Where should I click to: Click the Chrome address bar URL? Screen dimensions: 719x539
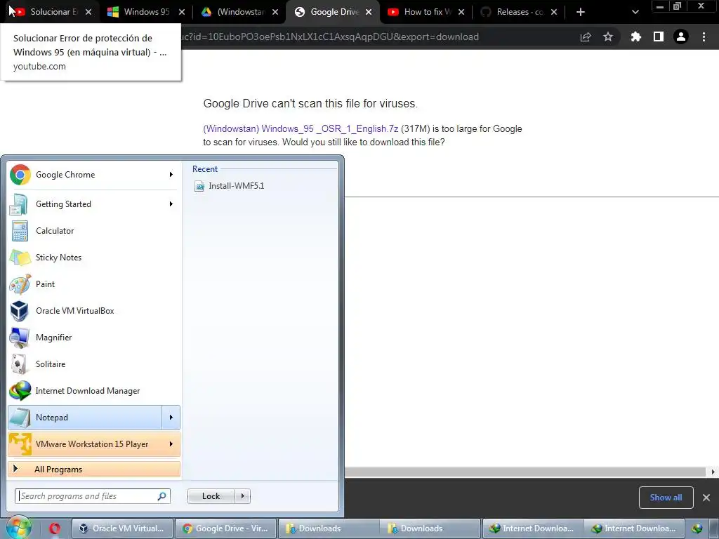tap(330, 36)
